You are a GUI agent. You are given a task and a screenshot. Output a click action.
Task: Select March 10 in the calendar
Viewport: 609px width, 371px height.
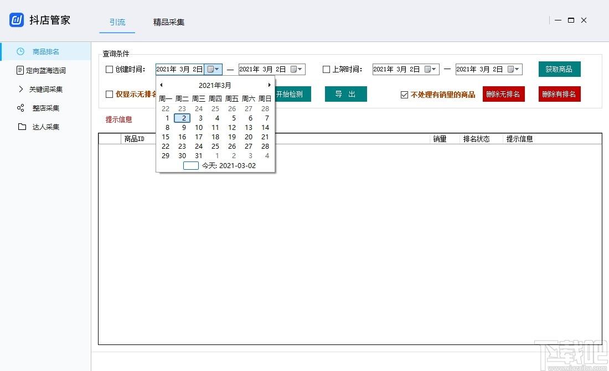[198, 127]
